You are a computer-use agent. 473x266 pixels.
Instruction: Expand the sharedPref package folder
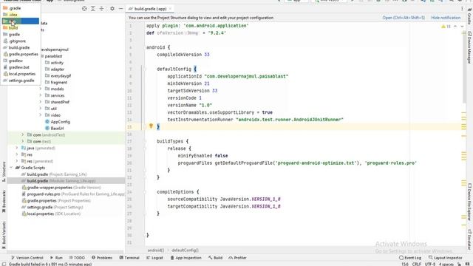click(41, 102)
